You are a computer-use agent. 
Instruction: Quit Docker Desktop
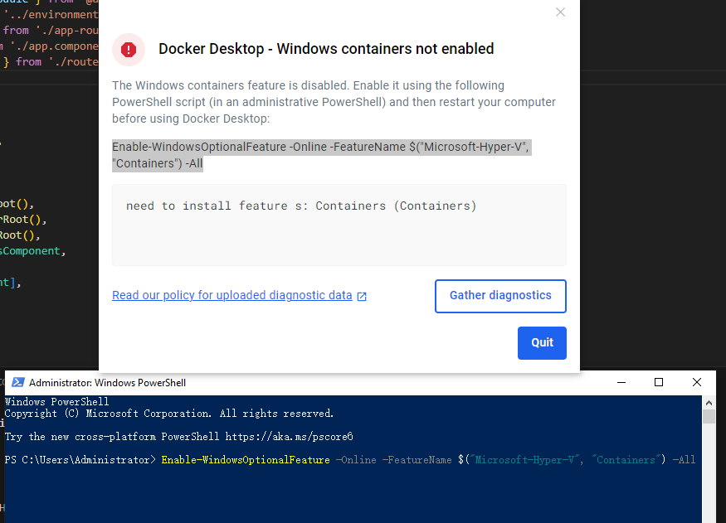(542, 342)
